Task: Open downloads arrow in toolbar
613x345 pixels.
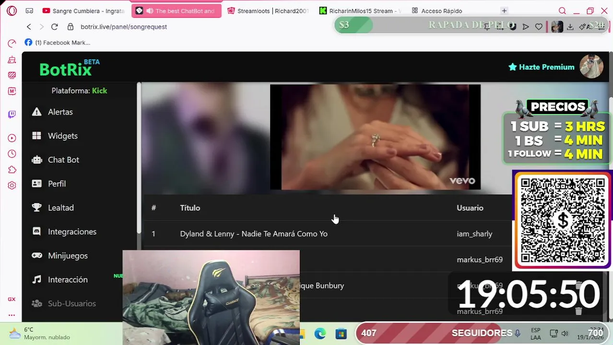Action: coord(570,27)
